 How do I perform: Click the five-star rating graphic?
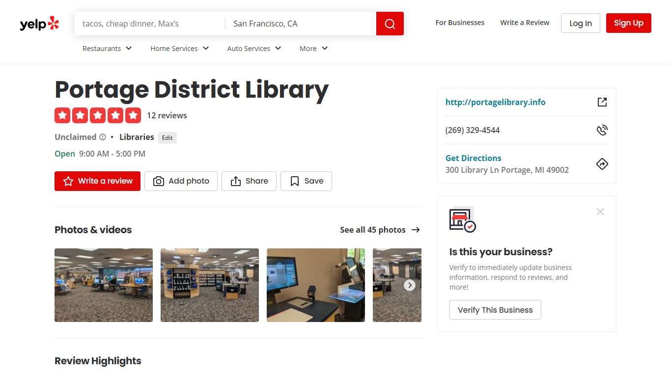(98, 115)
